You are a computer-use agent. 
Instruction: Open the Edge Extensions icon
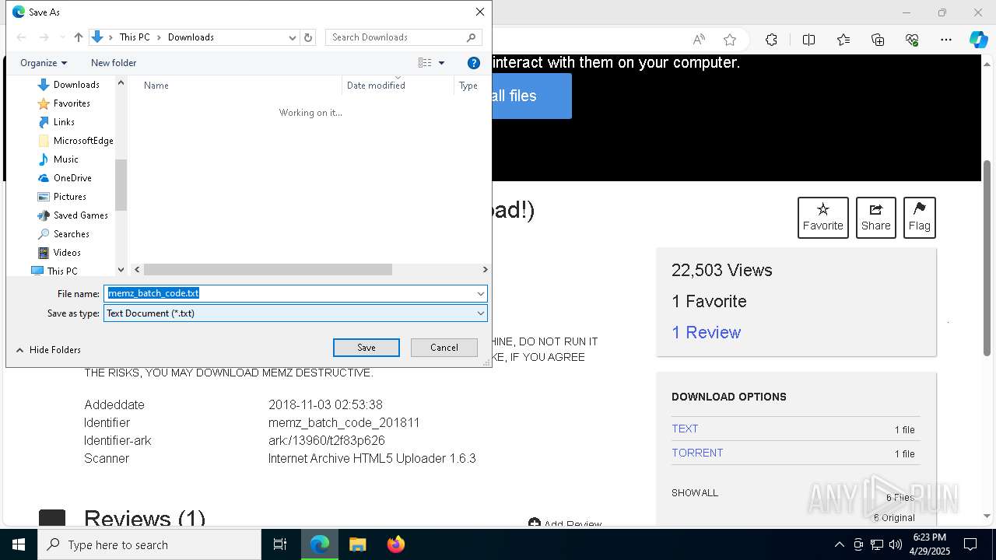pyautogui.click(x=771, y=40)
